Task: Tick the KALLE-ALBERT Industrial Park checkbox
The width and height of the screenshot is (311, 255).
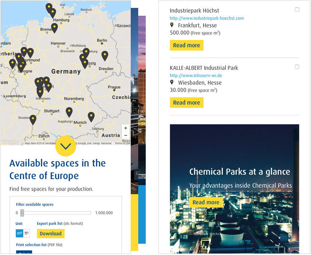Action: 297,67
